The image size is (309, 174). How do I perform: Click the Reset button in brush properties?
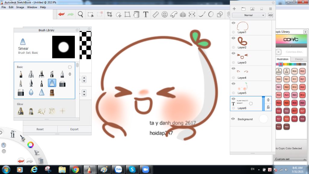40,129
